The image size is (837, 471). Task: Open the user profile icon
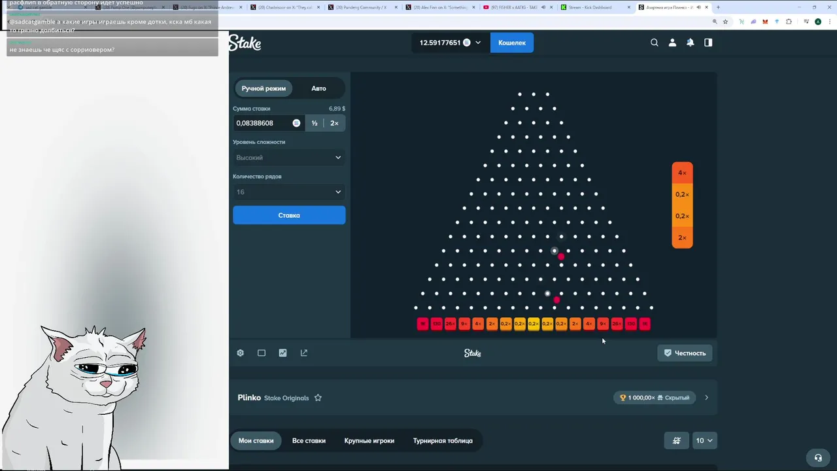672,43
